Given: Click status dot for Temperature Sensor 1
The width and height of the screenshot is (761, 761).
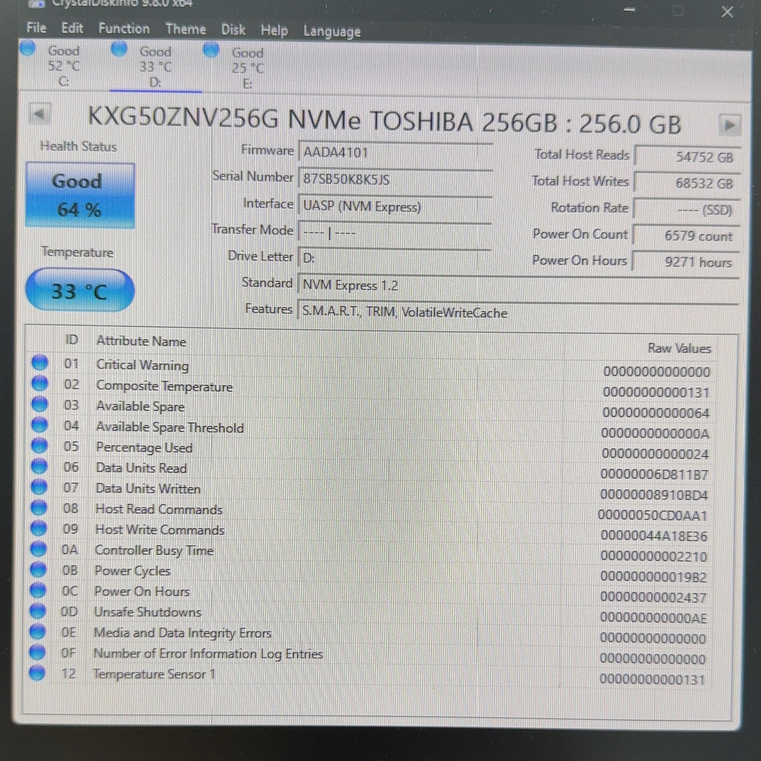Looking at the screenshot, I should [38, 672].
